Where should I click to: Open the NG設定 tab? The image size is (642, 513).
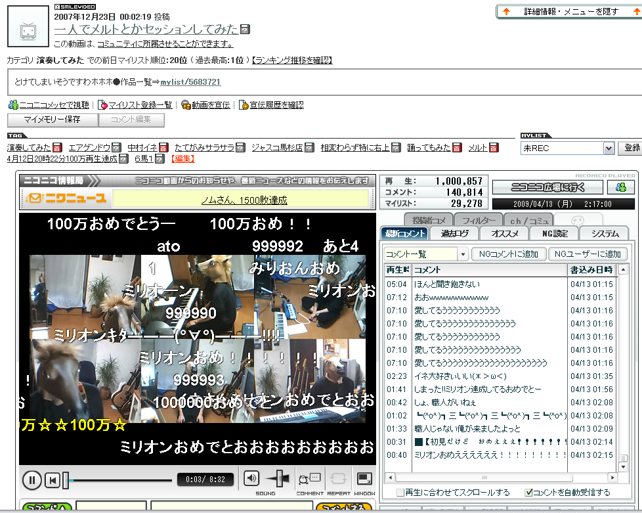[554, 233]
